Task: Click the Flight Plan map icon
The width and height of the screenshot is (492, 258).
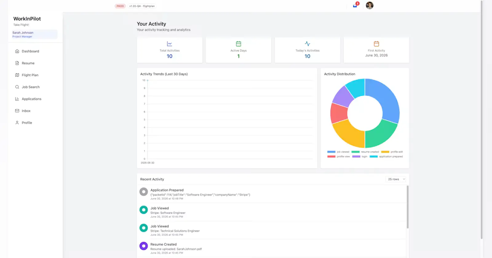Action: click(x=17, y=75)
